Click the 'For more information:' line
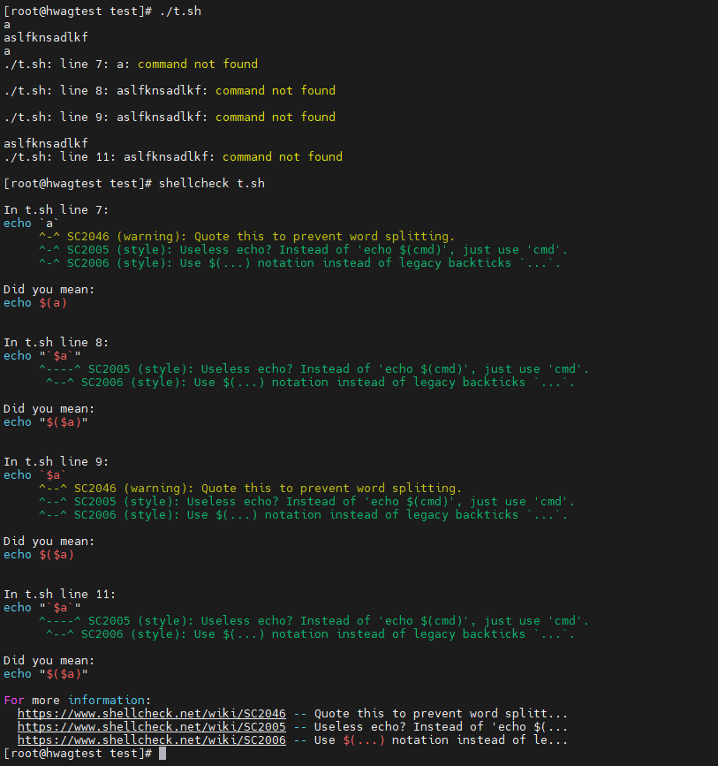The height and width of the screenshot is (766, 718). click(77, 700)
